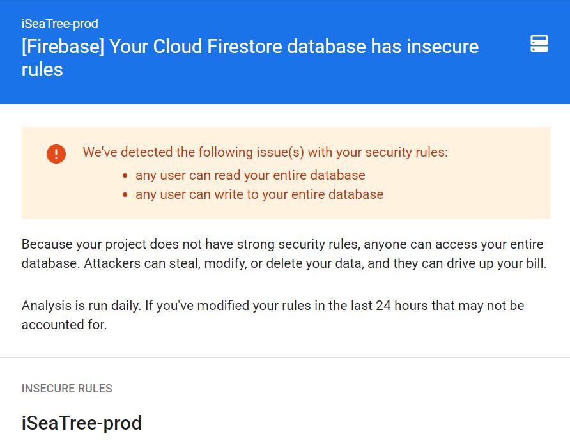Click the sentence starting 'Attackers can steal'
This screenshot has width=570, height=443.
(315, 263)
